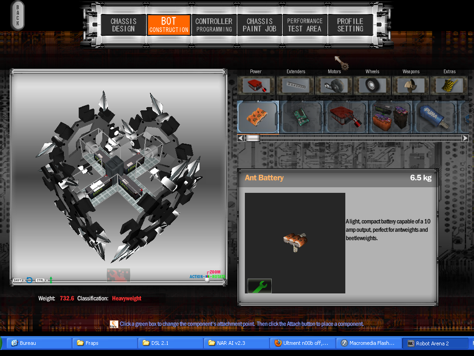This screenshot has height=356, width=474.
Task: Open the Wheels components category
Action: click(373, 85)
